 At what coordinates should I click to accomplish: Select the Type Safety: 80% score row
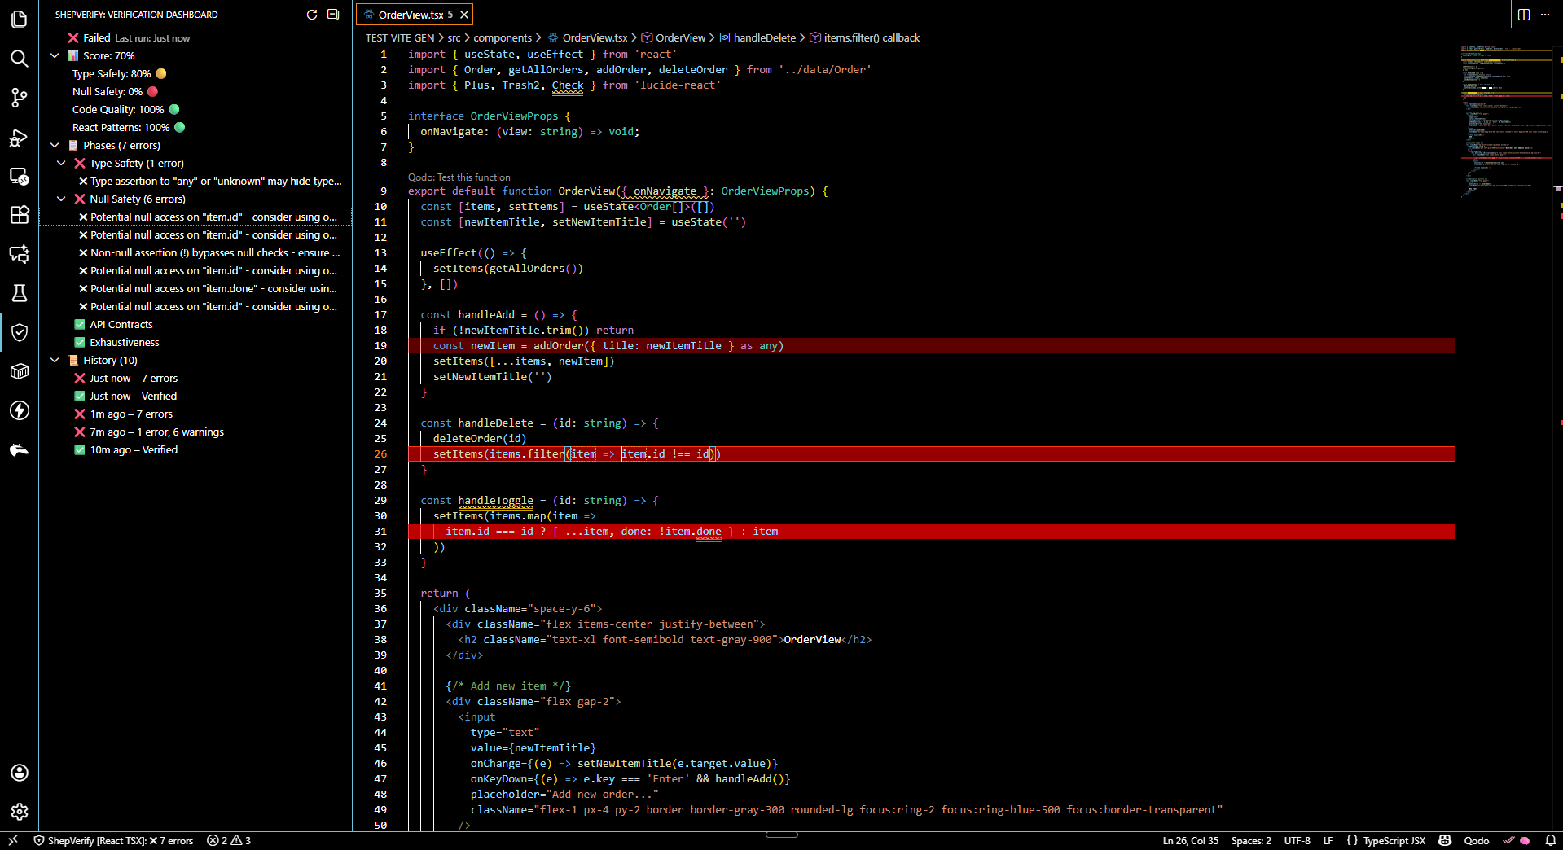click(x=195, y=74)
